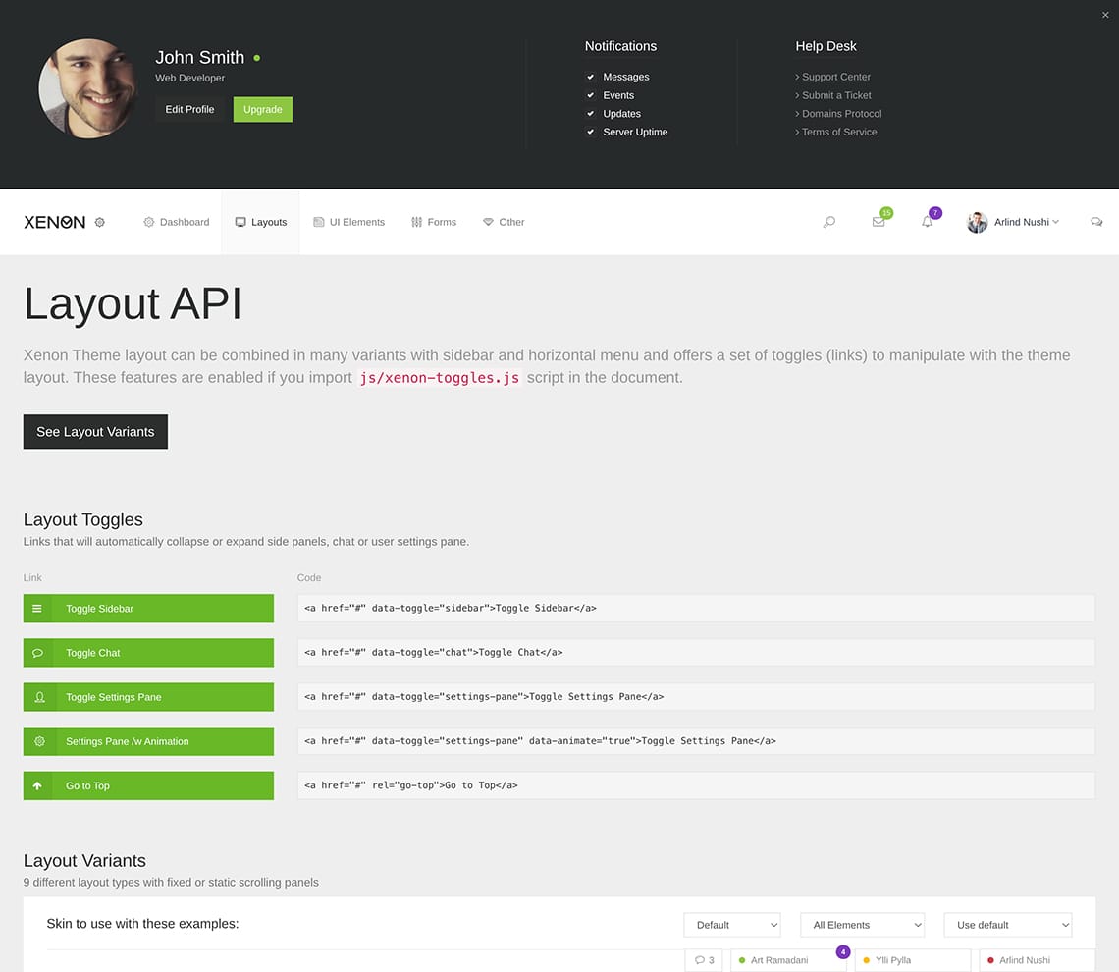The image size is (1119, 972).
Task: Click the settings gear icon on Settings Pane /w Animation
Action: (x=37, y=741)
